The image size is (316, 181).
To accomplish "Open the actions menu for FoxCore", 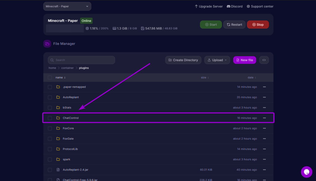I will click(x=264, y=128).
